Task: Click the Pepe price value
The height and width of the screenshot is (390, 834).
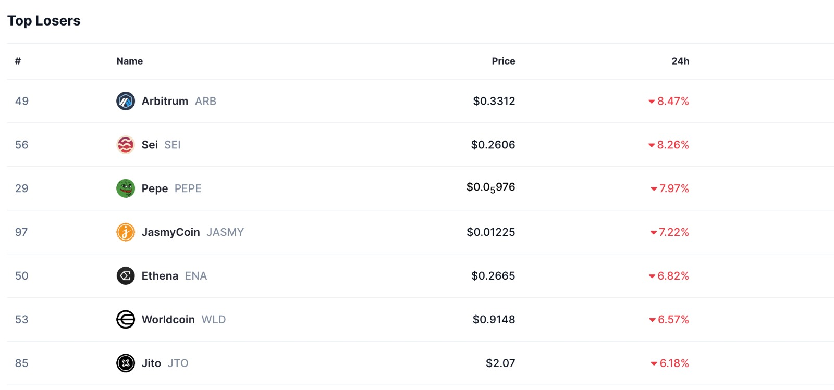Action: [x=490, y=188]
